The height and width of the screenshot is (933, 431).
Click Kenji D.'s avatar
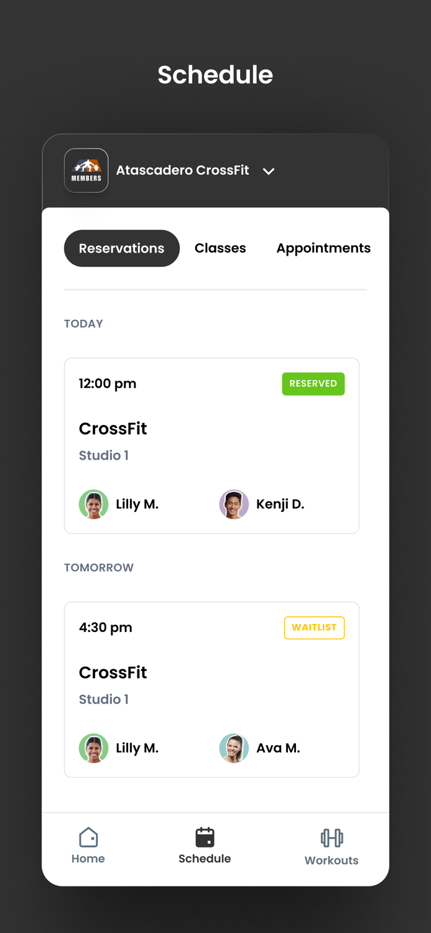click(x=234, y=504)
